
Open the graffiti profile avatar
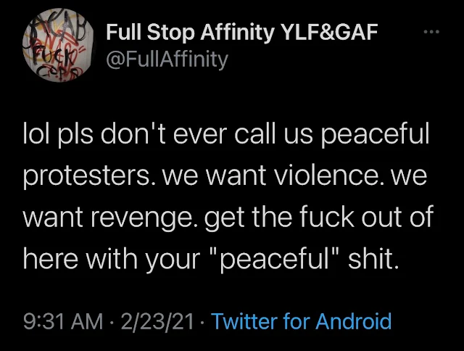(x=58, y=45)
